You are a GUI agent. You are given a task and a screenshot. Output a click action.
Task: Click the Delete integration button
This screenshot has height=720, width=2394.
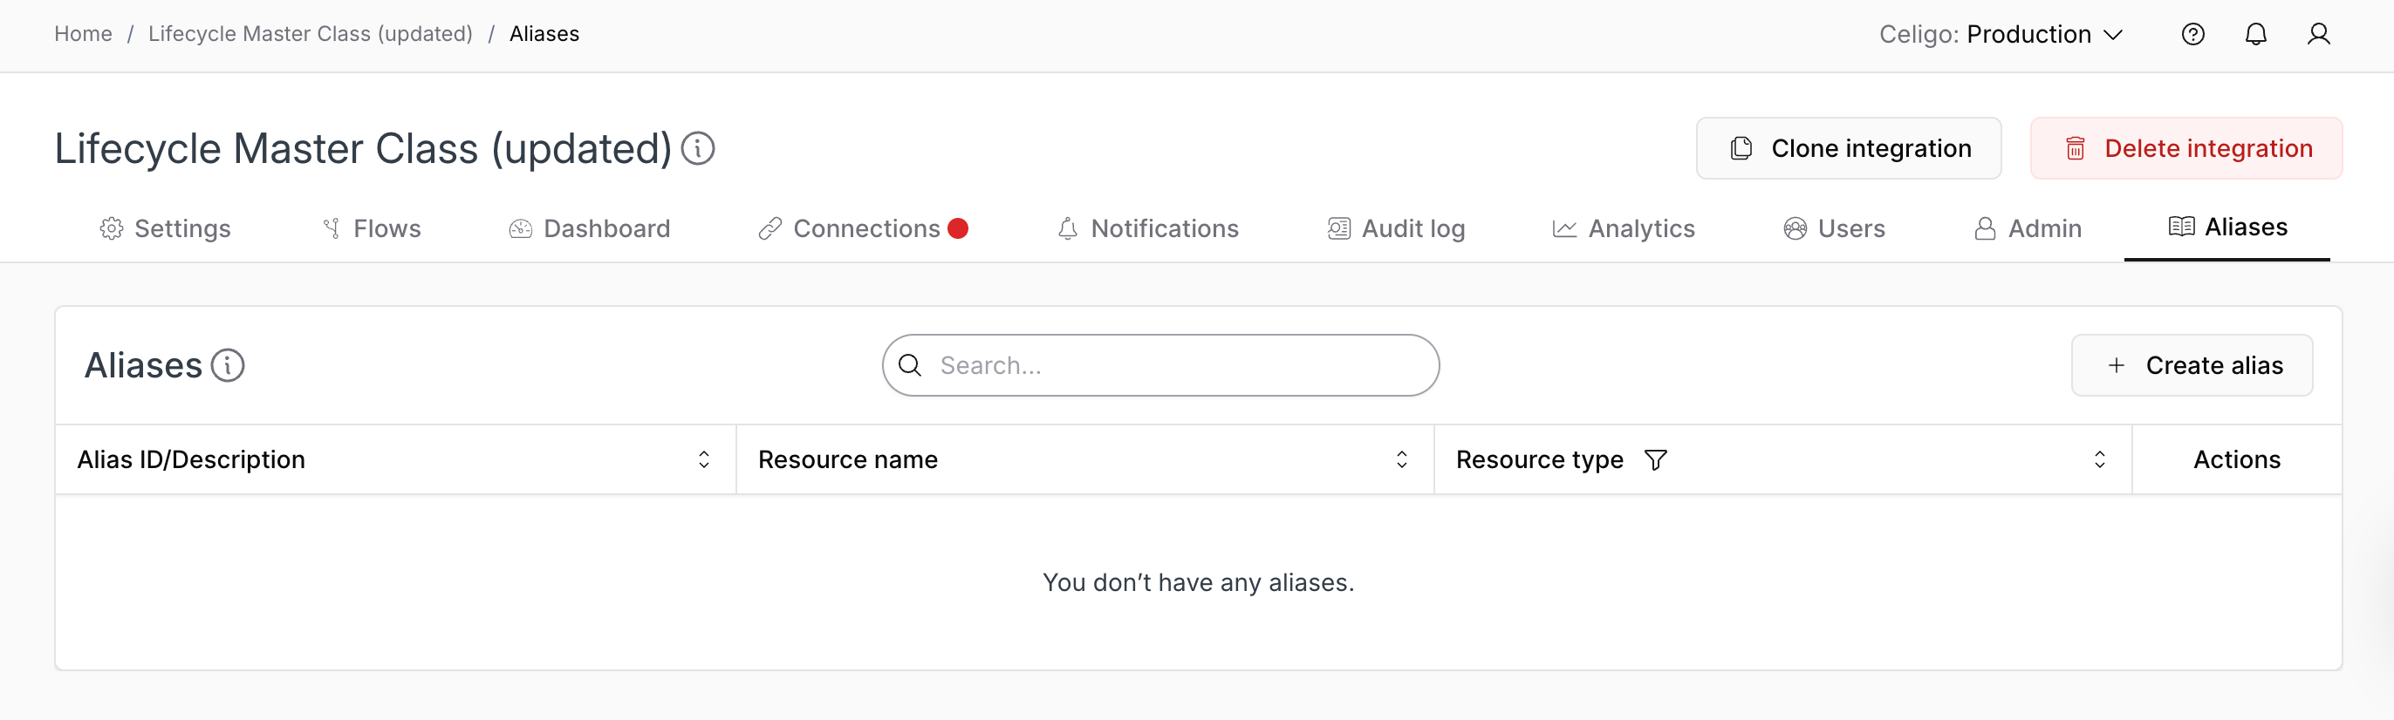2185,149
